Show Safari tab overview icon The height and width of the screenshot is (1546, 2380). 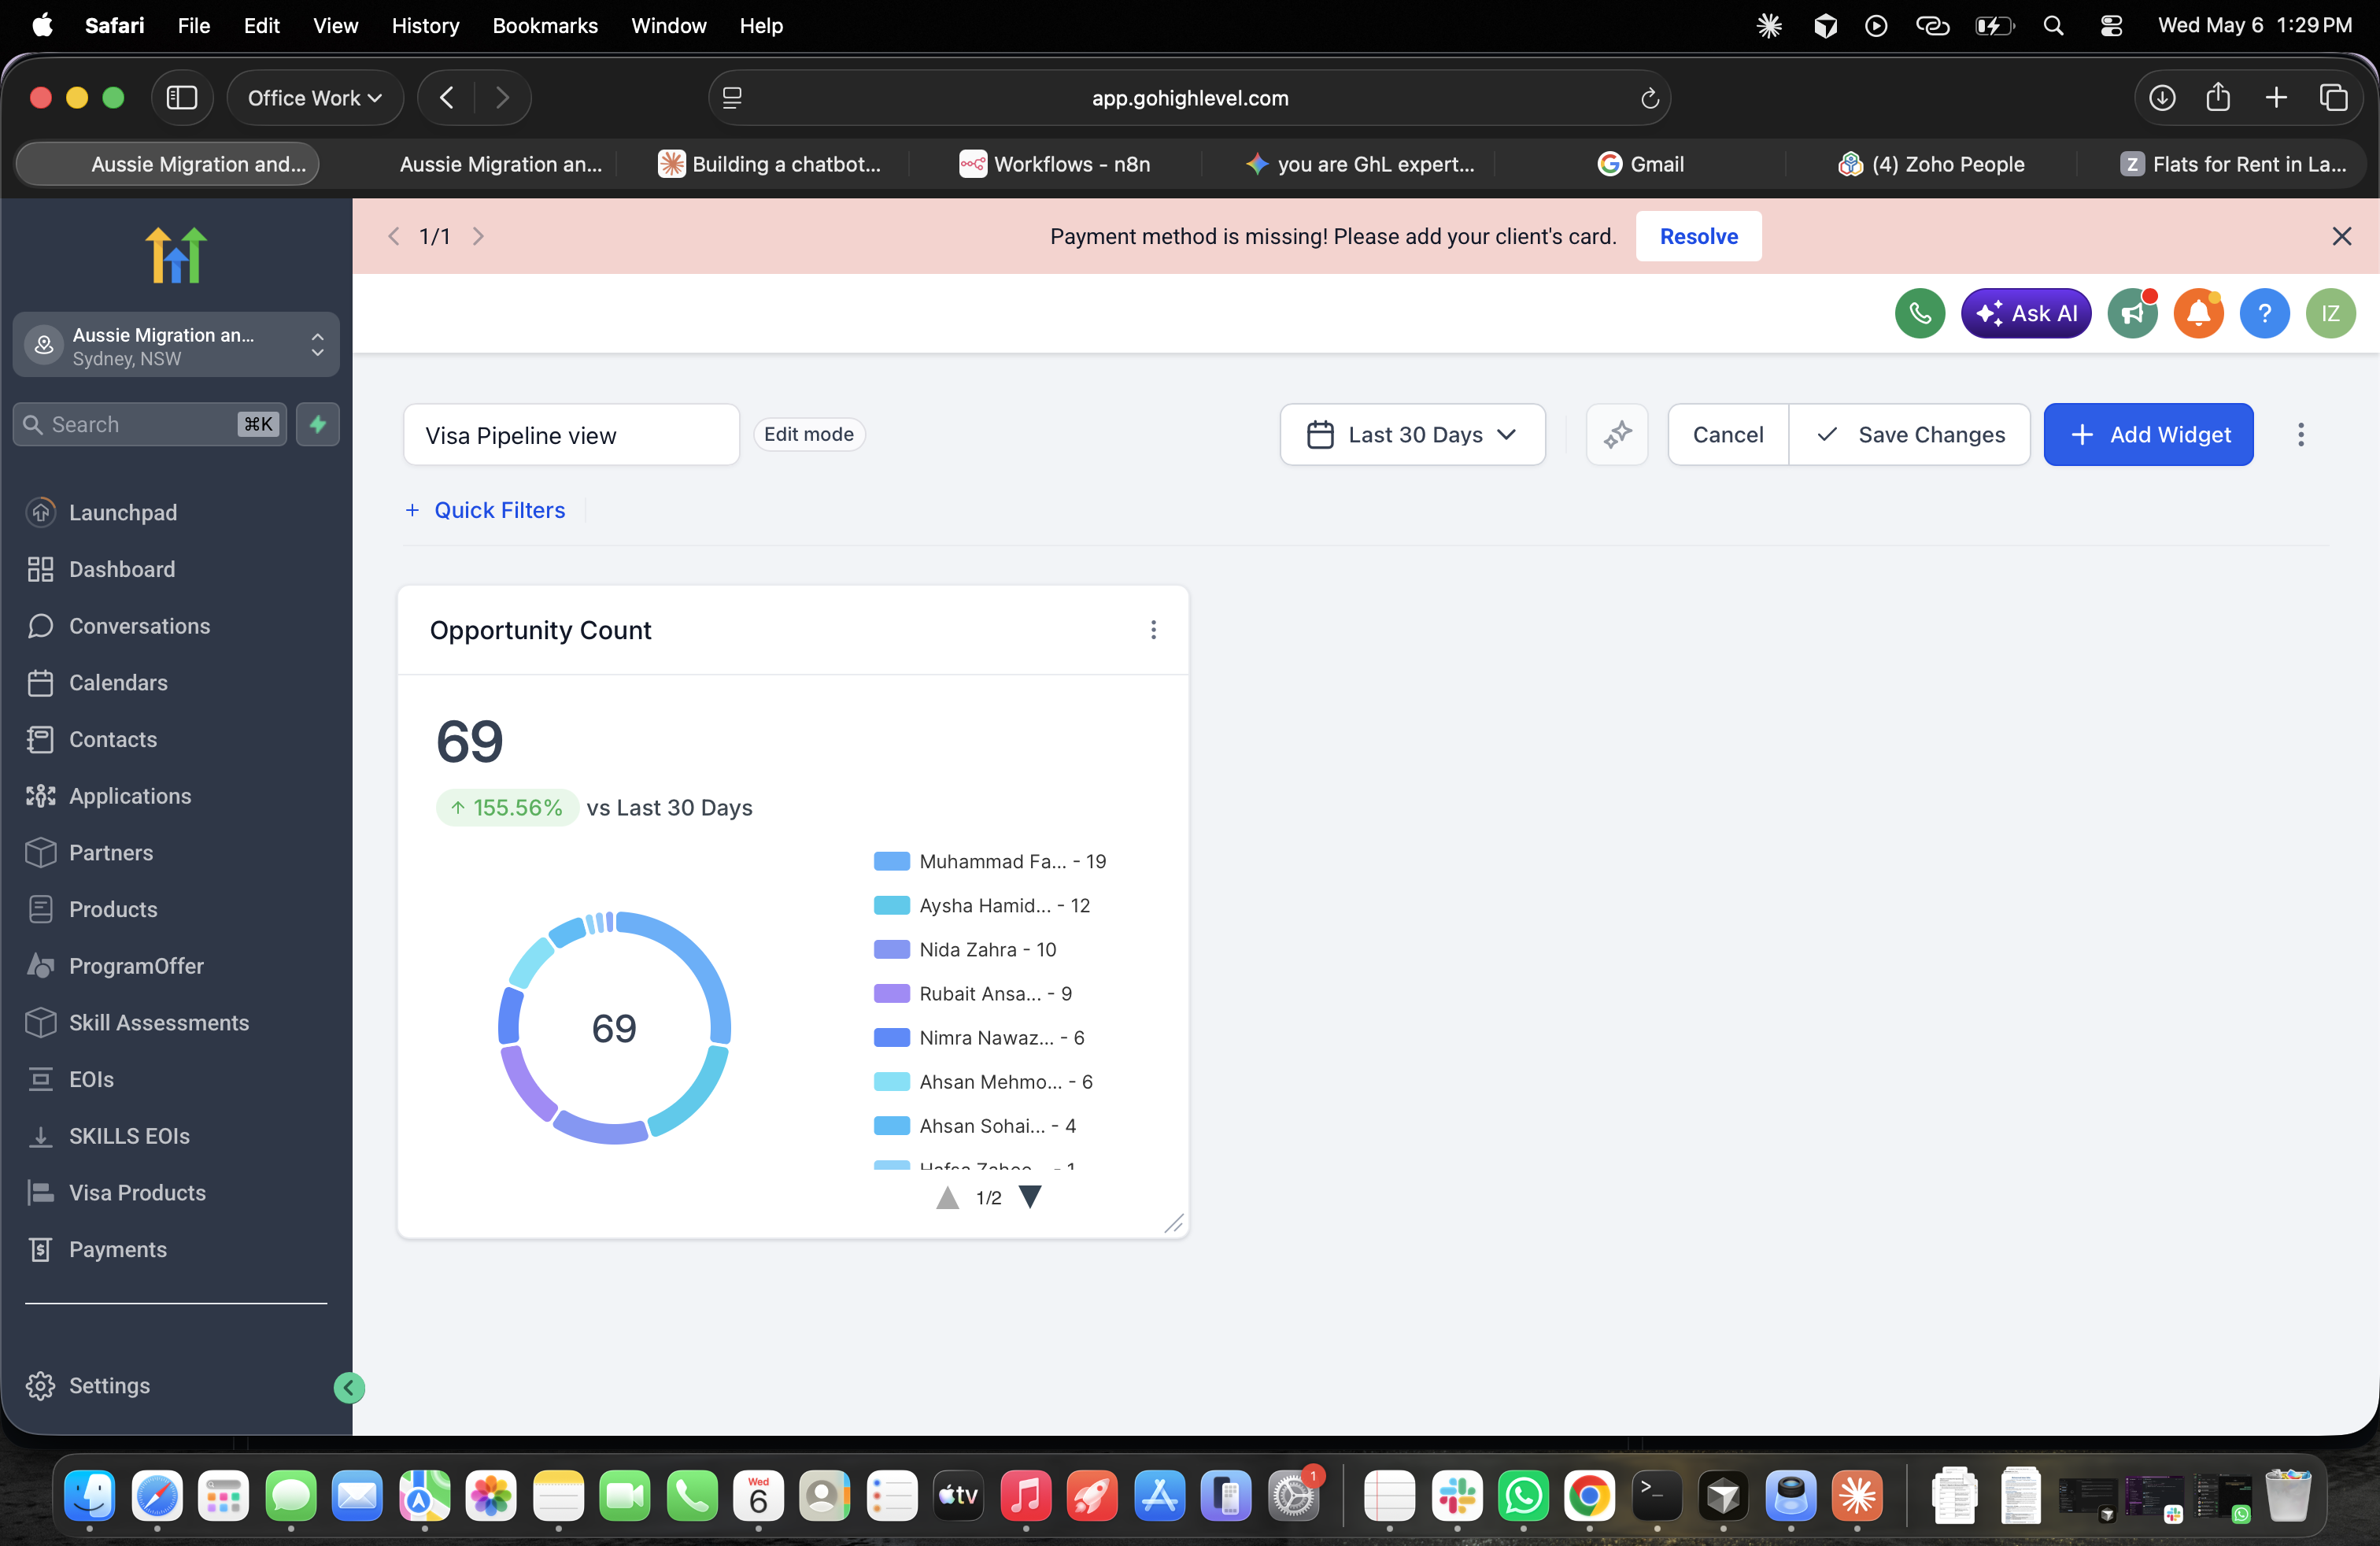coord(2334,98)
